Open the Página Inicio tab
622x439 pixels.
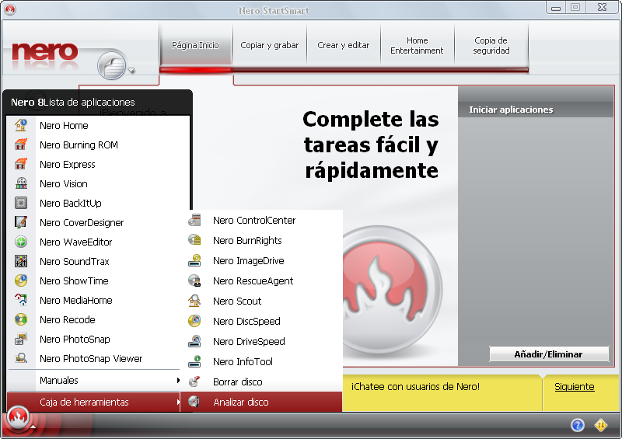click(x=196, y=45)
